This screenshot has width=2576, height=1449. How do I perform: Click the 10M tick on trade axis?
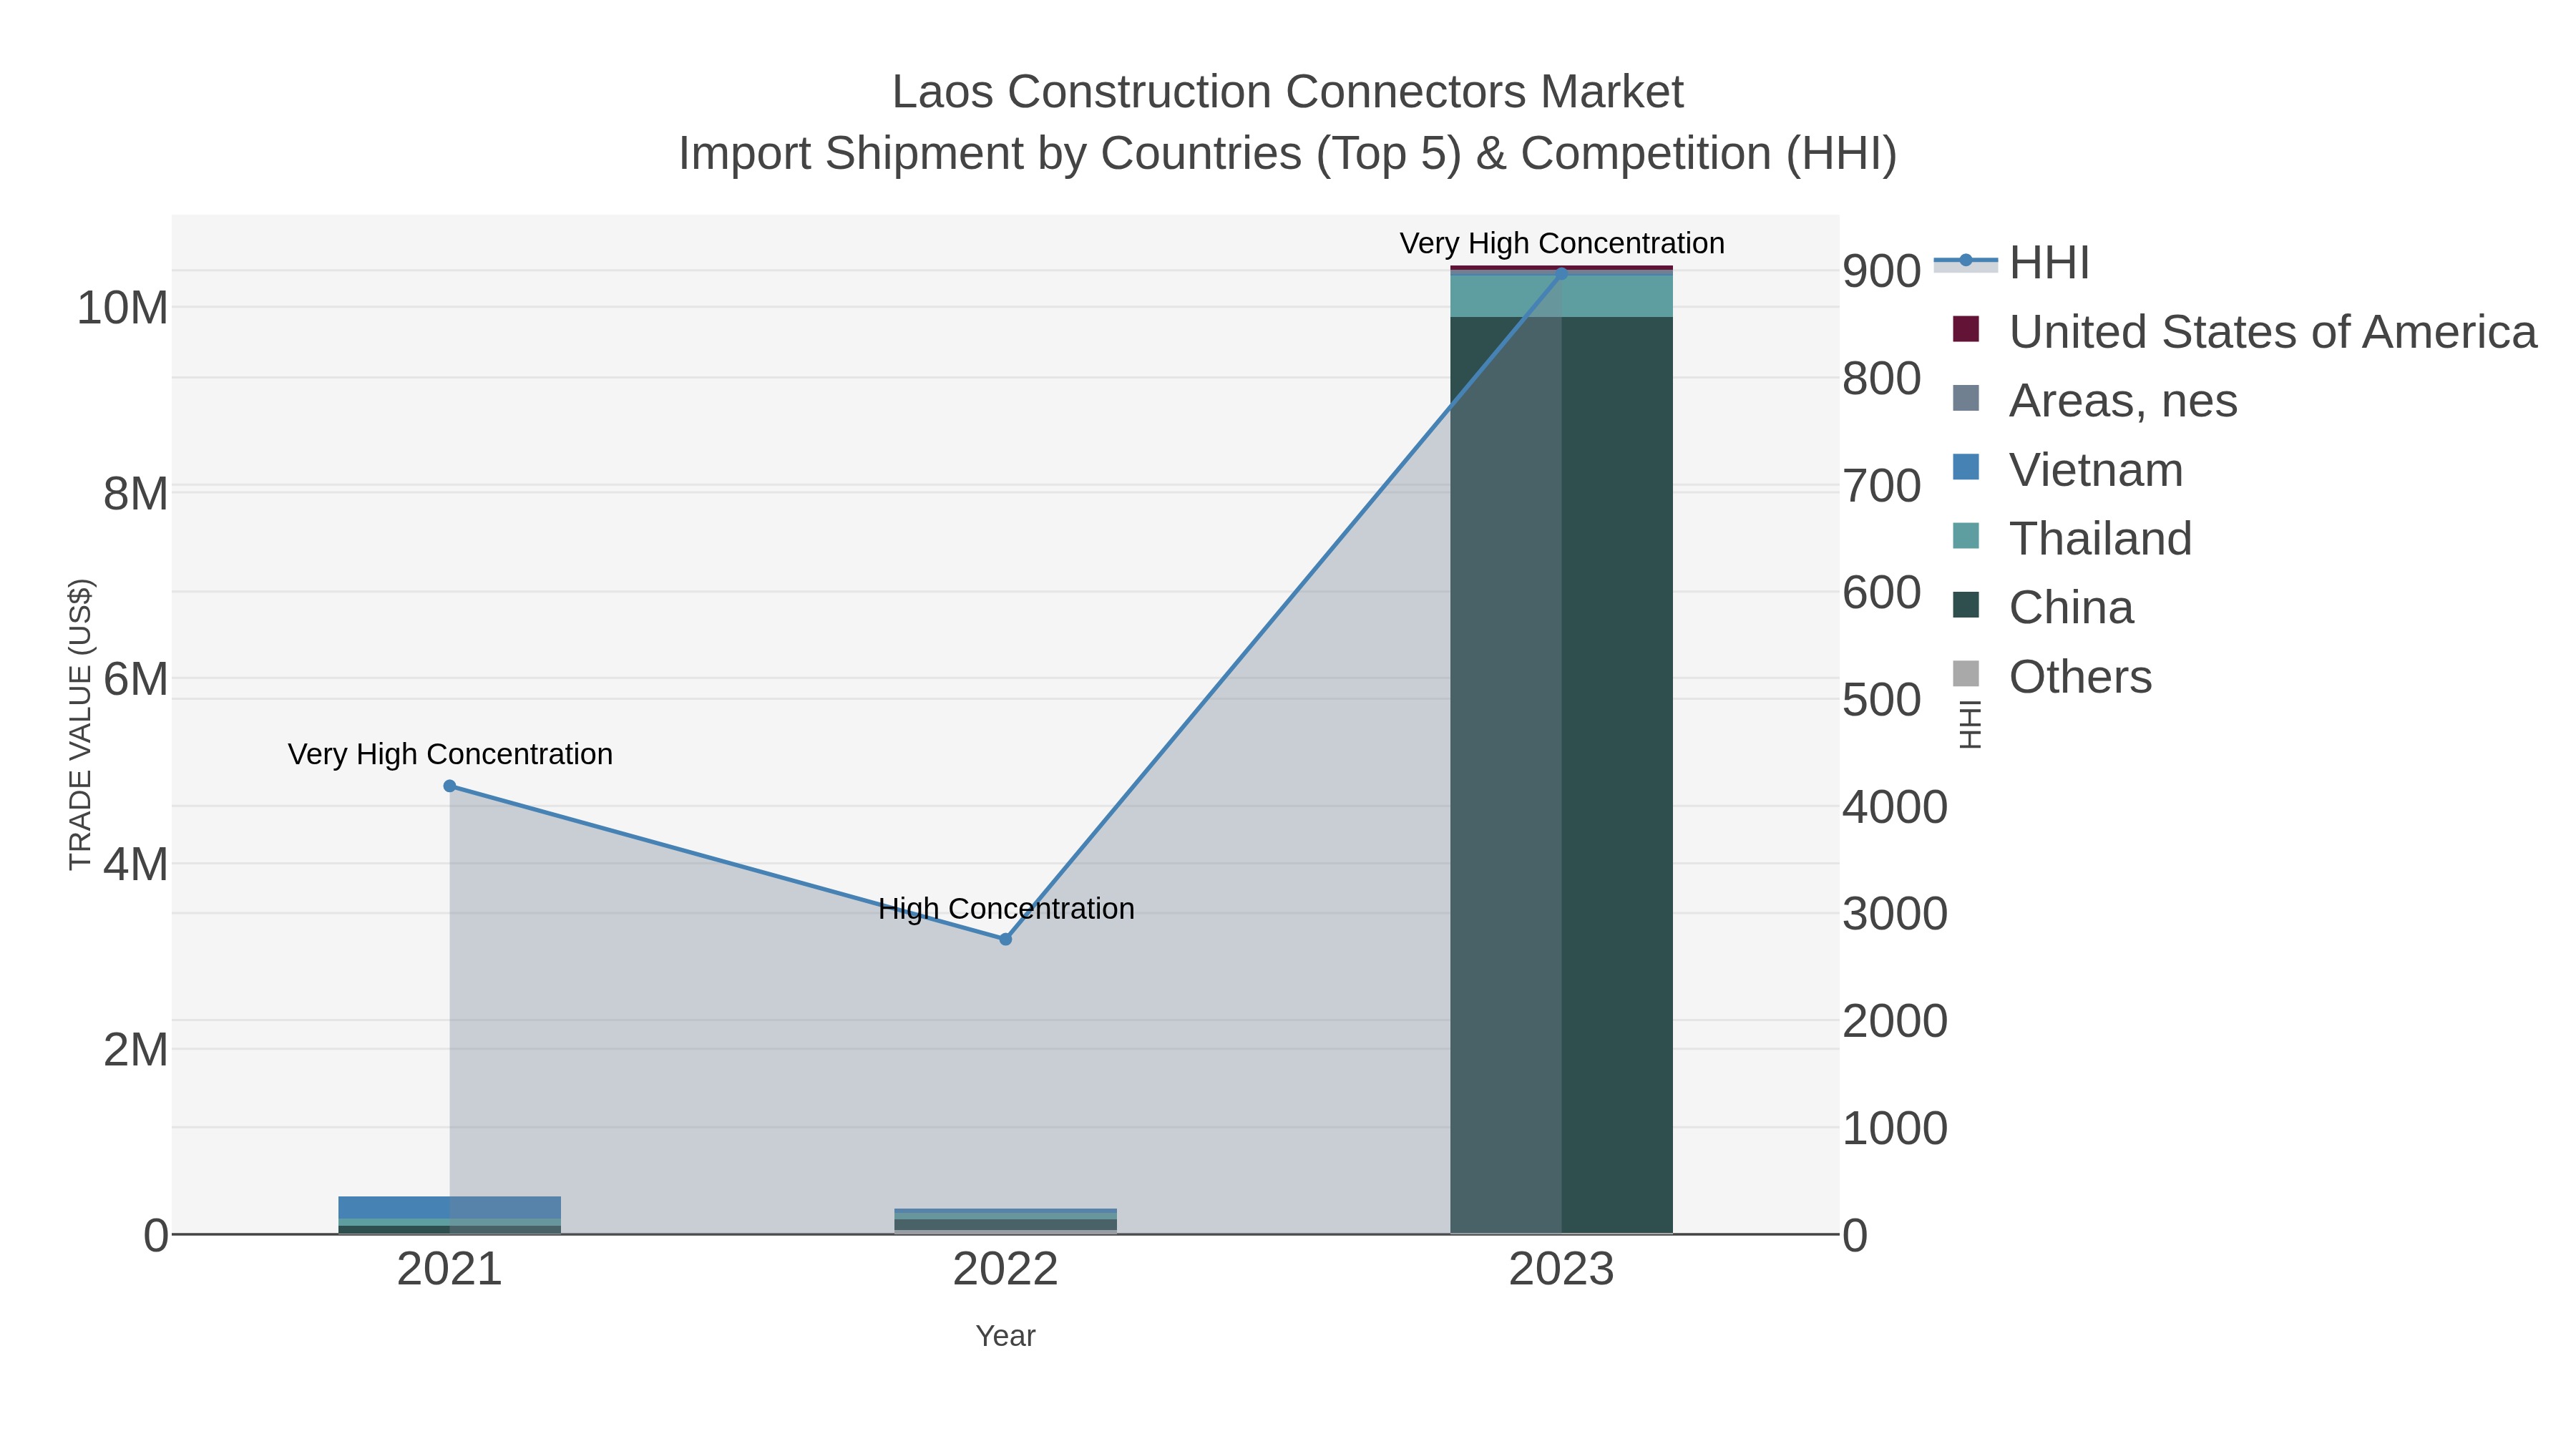coord(122,308)
